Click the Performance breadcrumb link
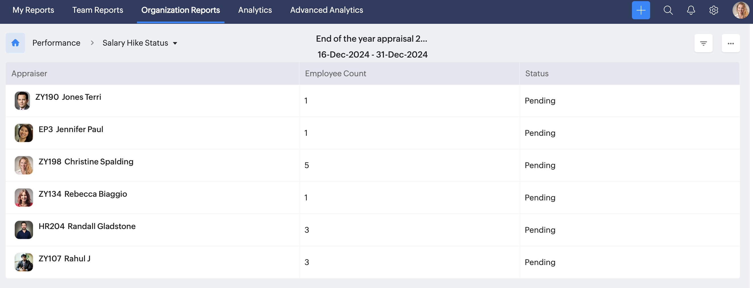The image size is (753, 288). [x=56, y=43]
